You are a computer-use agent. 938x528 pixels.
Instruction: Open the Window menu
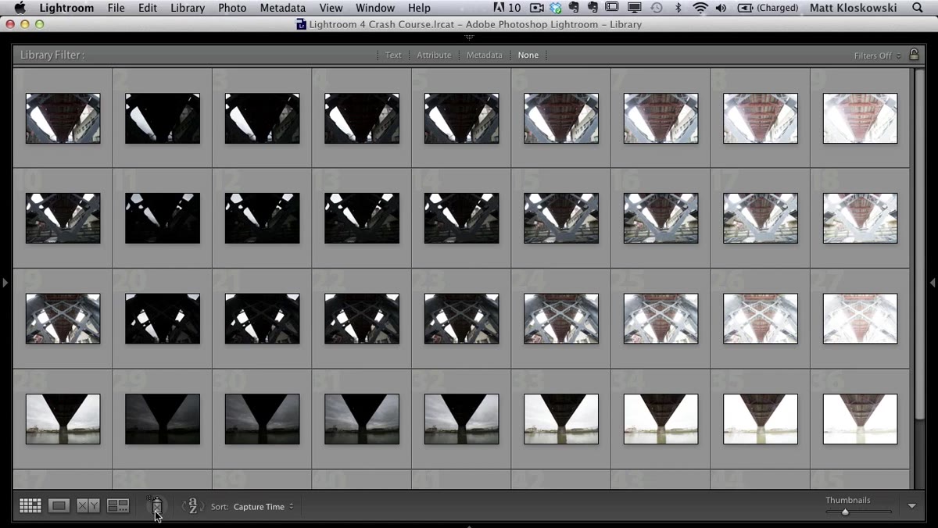click(x=375, y=8)
